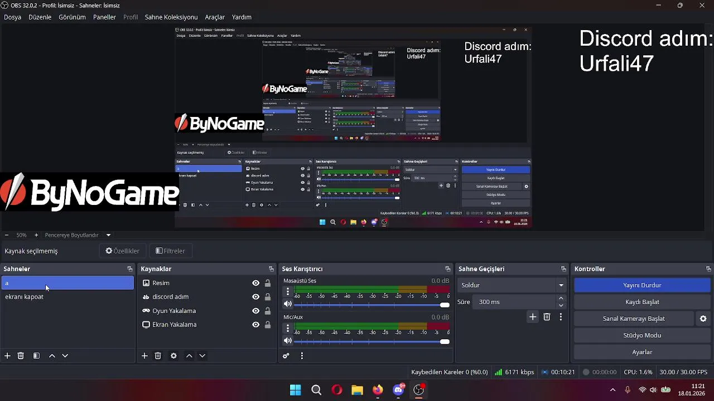Remove scene transition trash icon

coord(547,317)
